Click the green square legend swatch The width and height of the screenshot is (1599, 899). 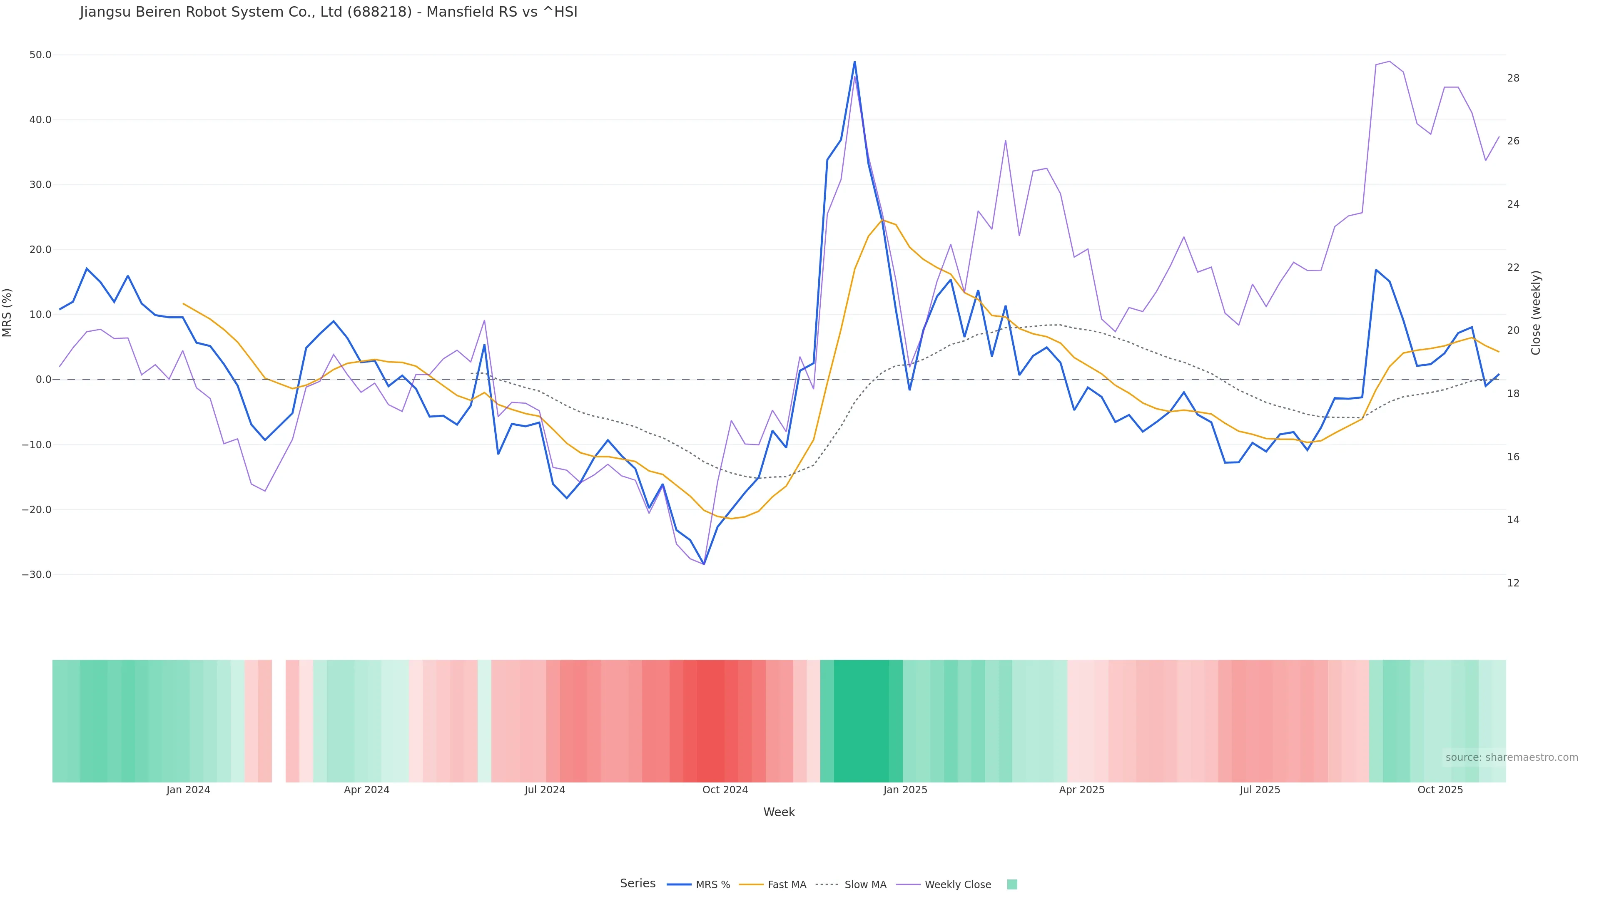(1012, 885)
